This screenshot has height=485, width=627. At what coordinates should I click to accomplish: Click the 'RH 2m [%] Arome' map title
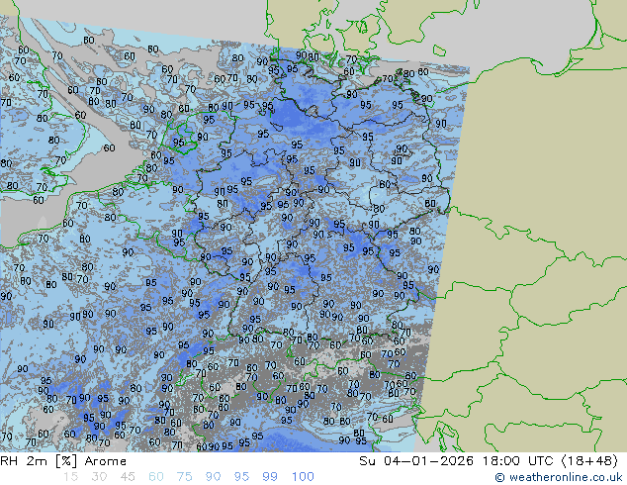pos(63,461)
